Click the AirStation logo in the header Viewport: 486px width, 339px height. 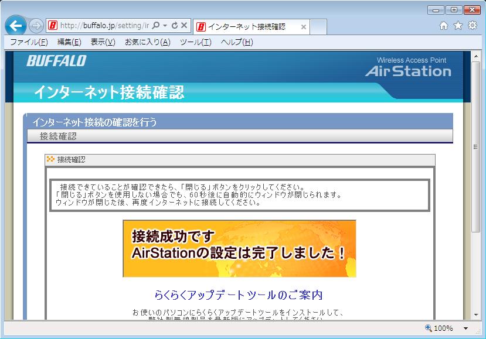[x=408, y=71]
